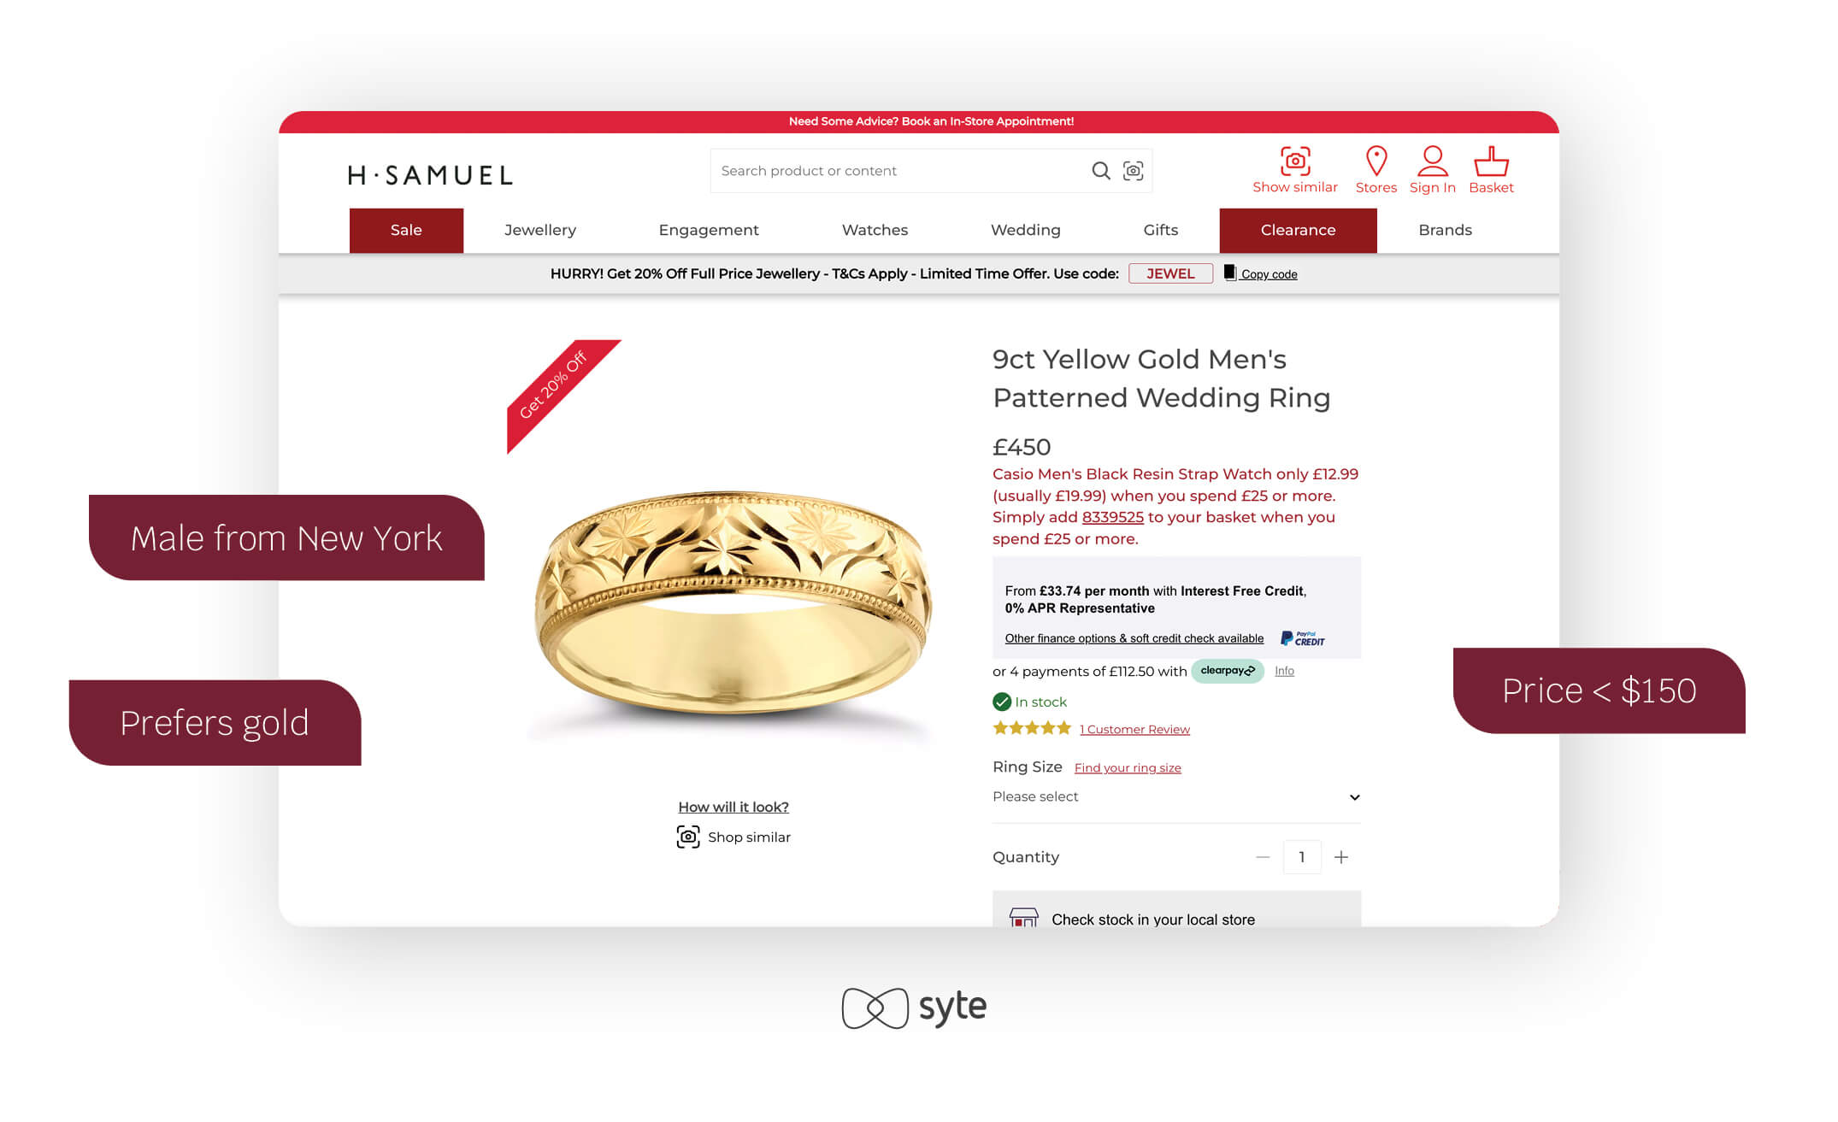The height and width of the screenshot is (1122, 1838).
Task: Click the Sign In person icon
Action: 1432,161
